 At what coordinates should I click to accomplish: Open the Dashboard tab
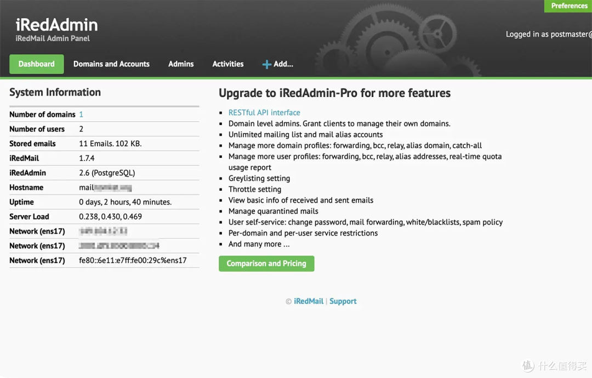(x=37, y=64)
